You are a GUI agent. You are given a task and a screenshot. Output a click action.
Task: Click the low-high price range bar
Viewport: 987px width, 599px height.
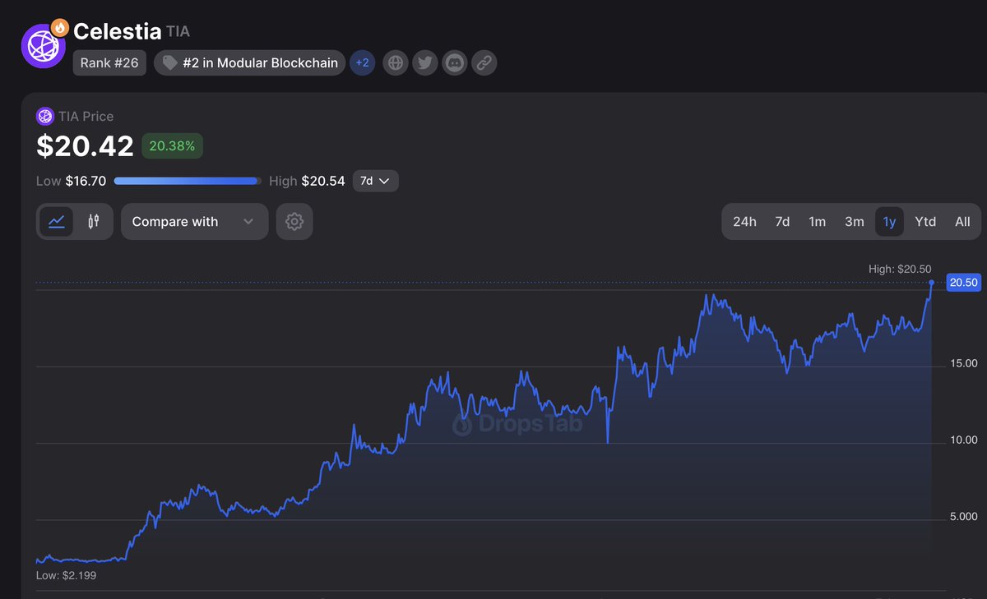pos(188,181)
